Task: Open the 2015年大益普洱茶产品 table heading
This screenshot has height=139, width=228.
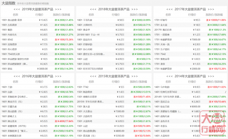Action: 114,76
